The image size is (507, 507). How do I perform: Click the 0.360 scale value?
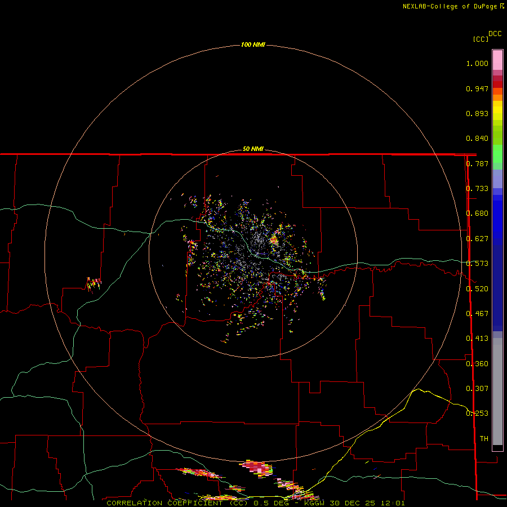tap(477, 364)
